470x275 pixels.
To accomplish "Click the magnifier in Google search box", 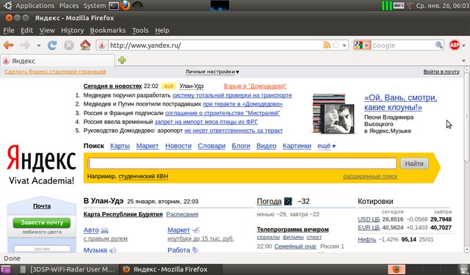I will pos(439,45).
